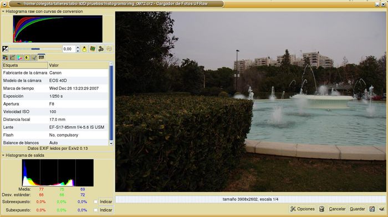Click the delete trash can icon

[x=321, y=209]
